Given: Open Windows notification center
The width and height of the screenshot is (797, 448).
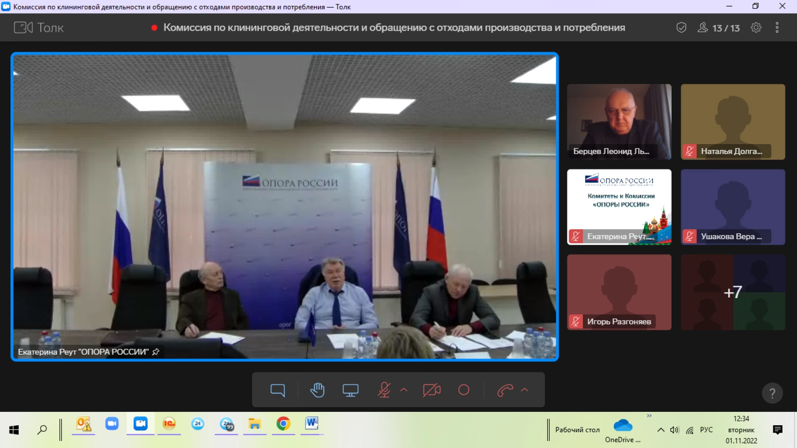Looking at the screenshot, I should [x=778, y=430].
